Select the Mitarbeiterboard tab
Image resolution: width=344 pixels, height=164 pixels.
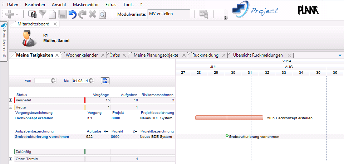33,24
